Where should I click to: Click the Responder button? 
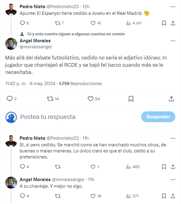point(158,117)
